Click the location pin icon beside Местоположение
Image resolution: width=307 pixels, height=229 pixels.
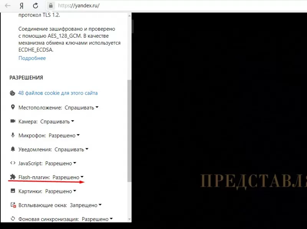pos(13,107)
